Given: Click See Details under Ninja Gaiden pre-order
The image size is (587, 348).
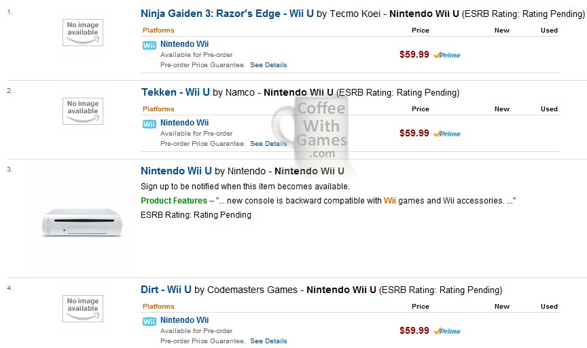Looking at the screenshot, I should pyautogui.click(x=268, y=65).
